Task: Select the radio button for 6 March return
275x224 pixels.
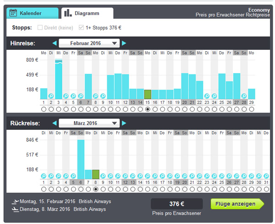Action: tap(81, 189)
